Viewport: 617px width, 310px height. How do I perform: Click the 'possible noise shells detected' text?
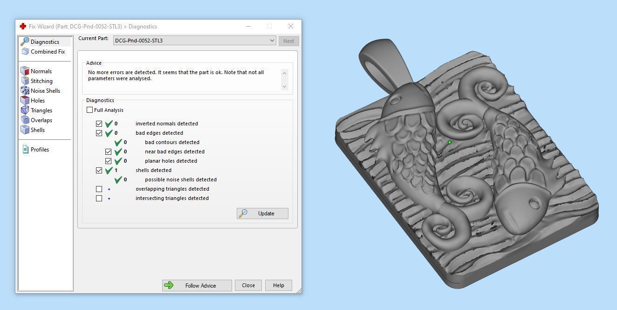click(181, 179)
